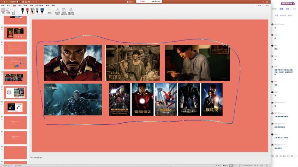Select slide thumbnail with movie posters
The width and height of the screenshot is (298, 167).
pyautogui.click(x=15, y=78)
